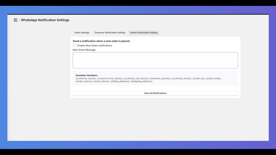The width and height of the screenshot is (276, 155).
Task: Click the '{{customer_first_name}}' variable text
Action: pyautogui.click(x=109, y=79)
